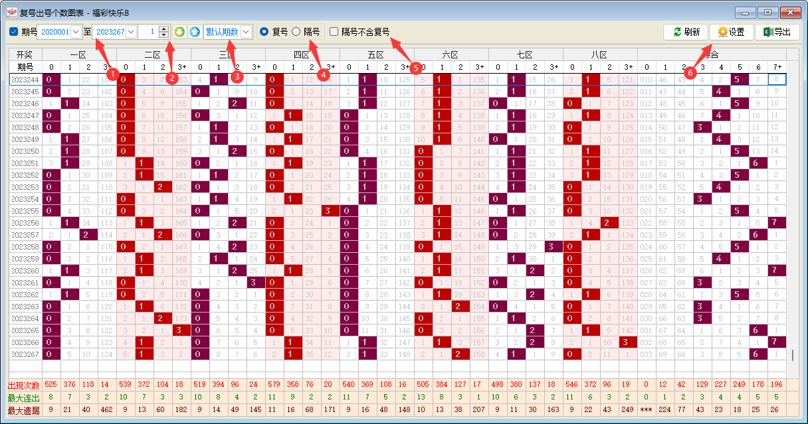Increment the period count spinner up
Viewport: 808px width, 424px height.
click(164, 29)
